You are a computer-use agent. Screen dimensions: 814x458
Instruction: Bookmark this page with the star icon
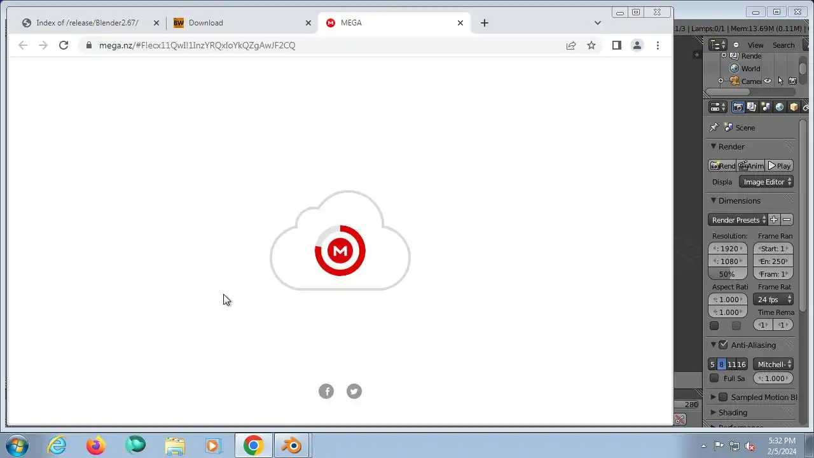(x=591, y=45)
